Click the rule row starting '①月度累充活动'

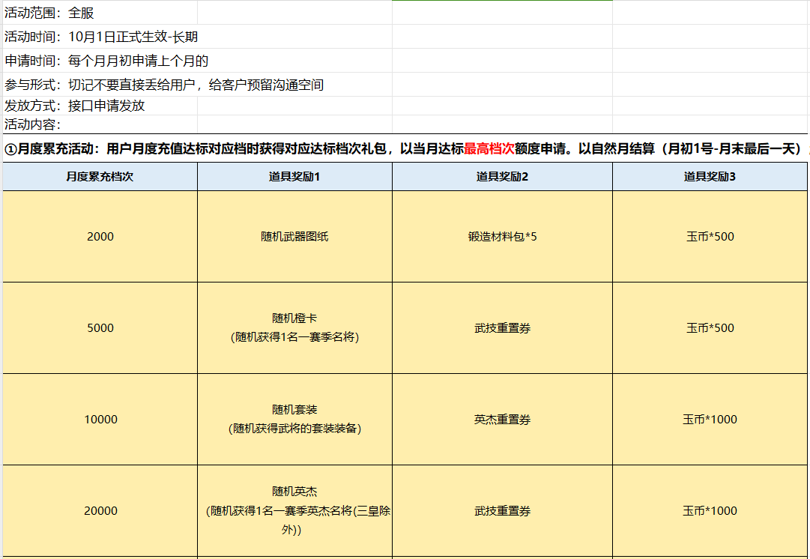tap(405, 148)
